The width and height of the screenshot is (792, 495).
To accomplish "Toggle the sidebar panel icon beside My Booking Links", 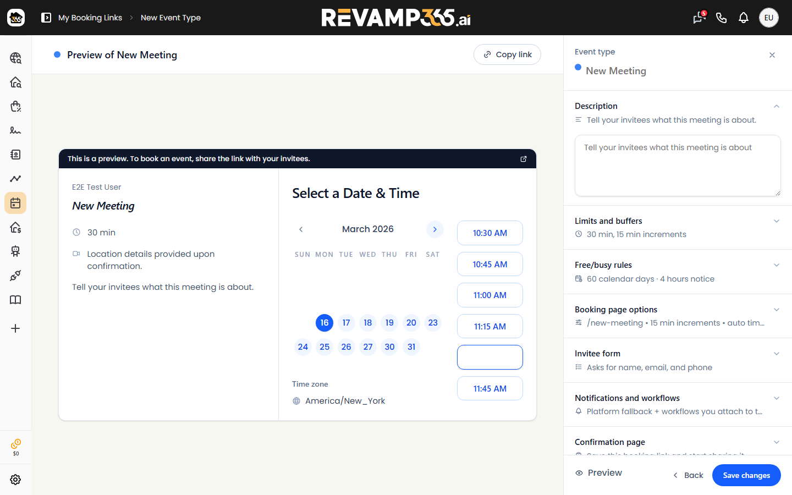I will click(x=46, y=18).
